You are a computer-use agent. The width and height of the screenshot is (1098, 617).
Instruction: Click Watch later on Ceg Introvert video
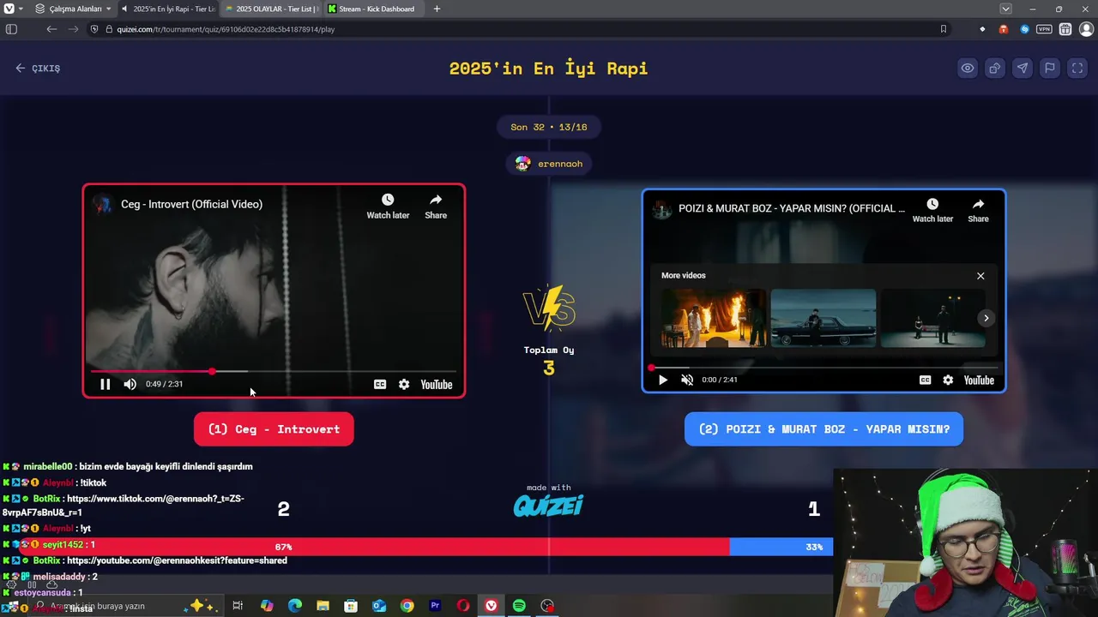(x=388, y=207)
